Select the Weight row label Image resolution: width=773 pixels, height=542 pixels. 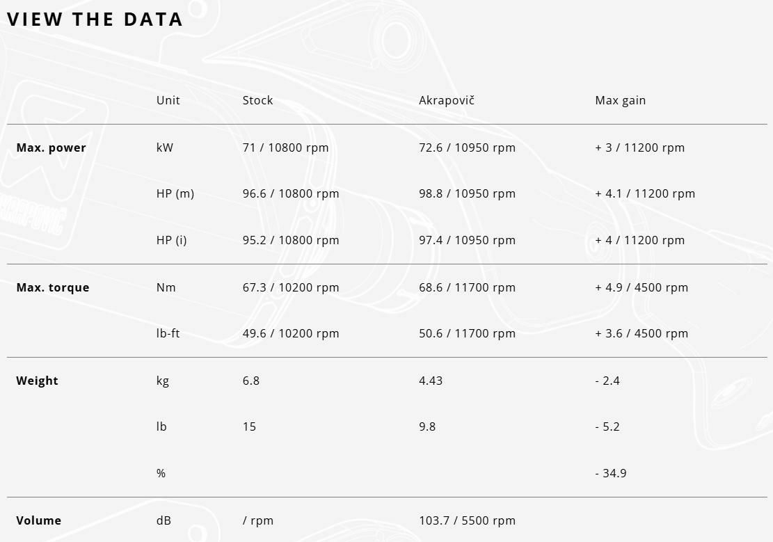point(37,381)
